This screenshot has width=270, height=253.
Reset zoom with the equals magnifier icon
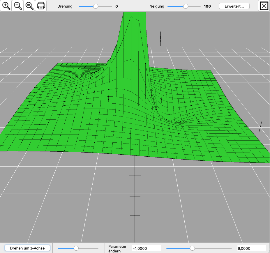pos(29,6)
